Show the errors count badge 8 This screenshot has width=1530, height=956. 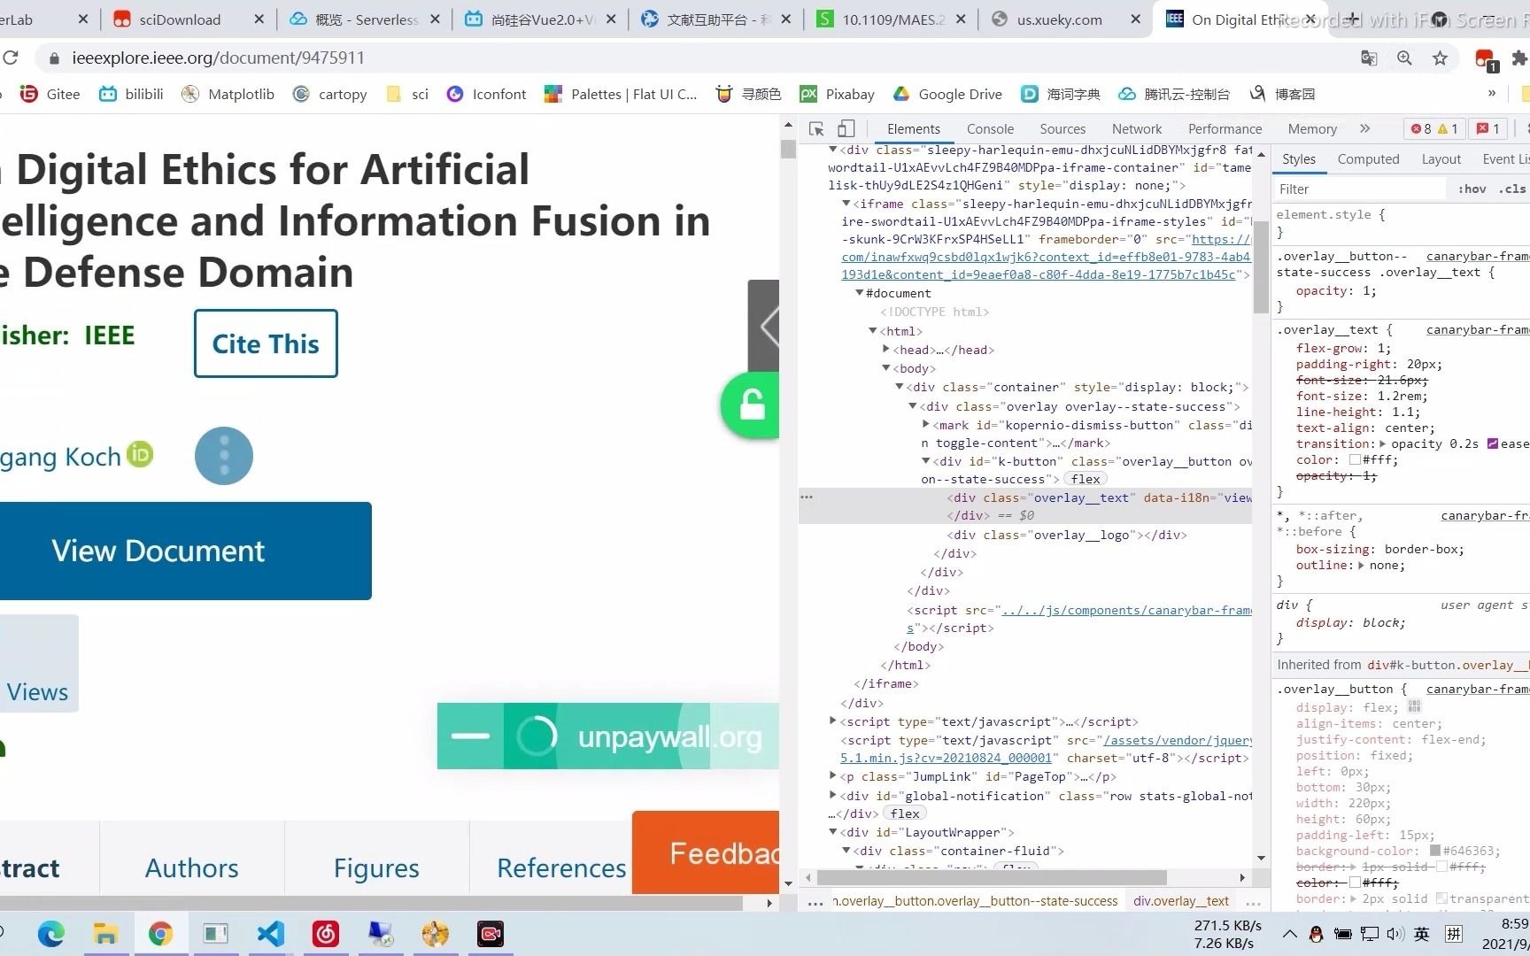click(1421, 129)
